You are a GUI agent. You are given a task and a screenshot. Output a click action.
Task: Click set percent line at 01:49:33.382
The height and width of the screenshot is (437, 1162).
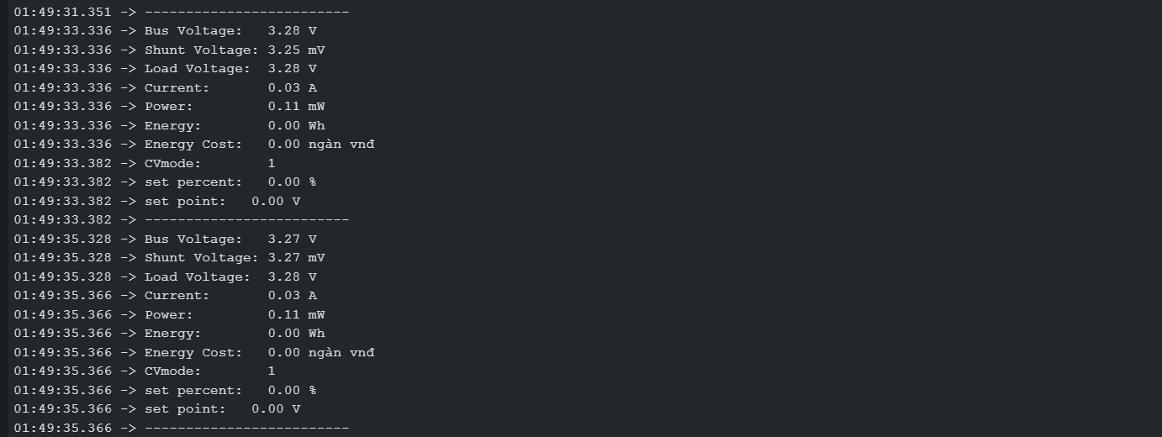[x=165, y=182]
